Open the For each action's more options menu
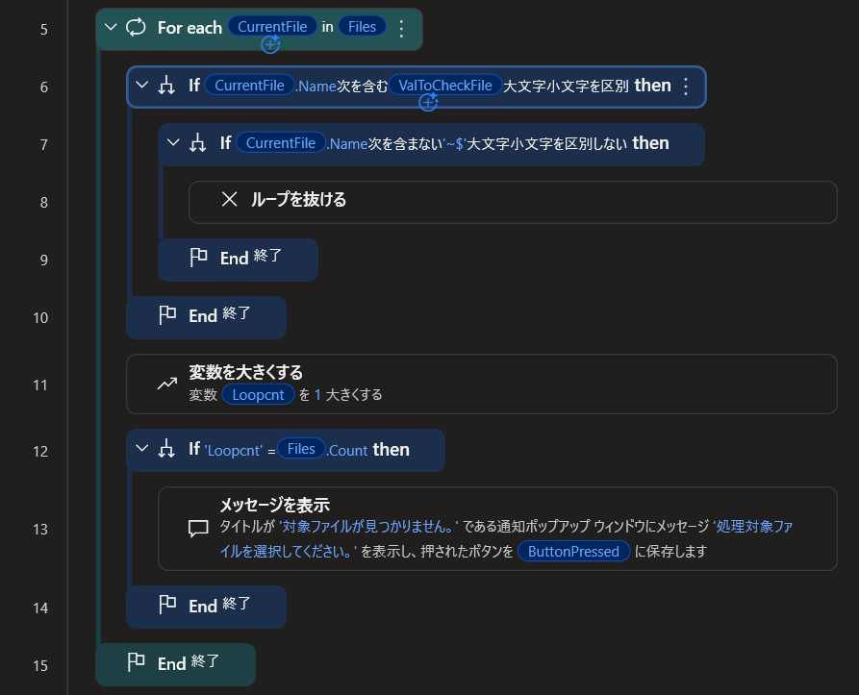Viewport: 859px width, 695px height. pos(401,28)
